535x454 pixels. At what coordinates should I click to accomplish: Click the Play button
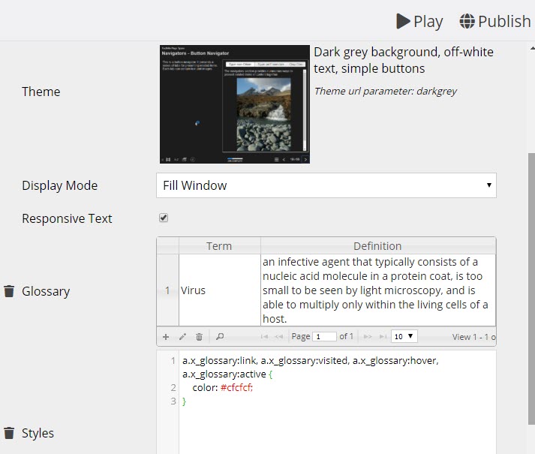419,21
